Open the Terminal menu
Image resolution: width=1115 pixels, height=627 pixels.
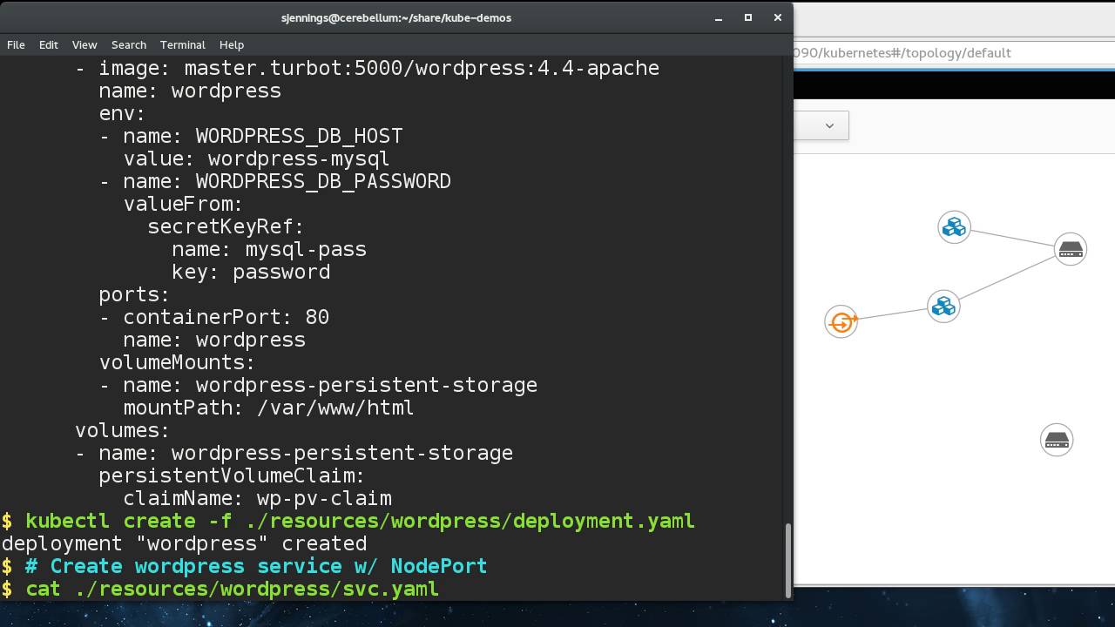pos(182,44)
